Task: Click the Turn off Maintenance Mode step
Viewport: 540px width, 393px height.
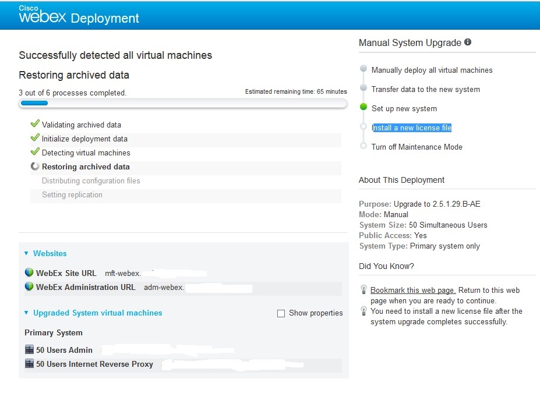Action: click(417, 147)
